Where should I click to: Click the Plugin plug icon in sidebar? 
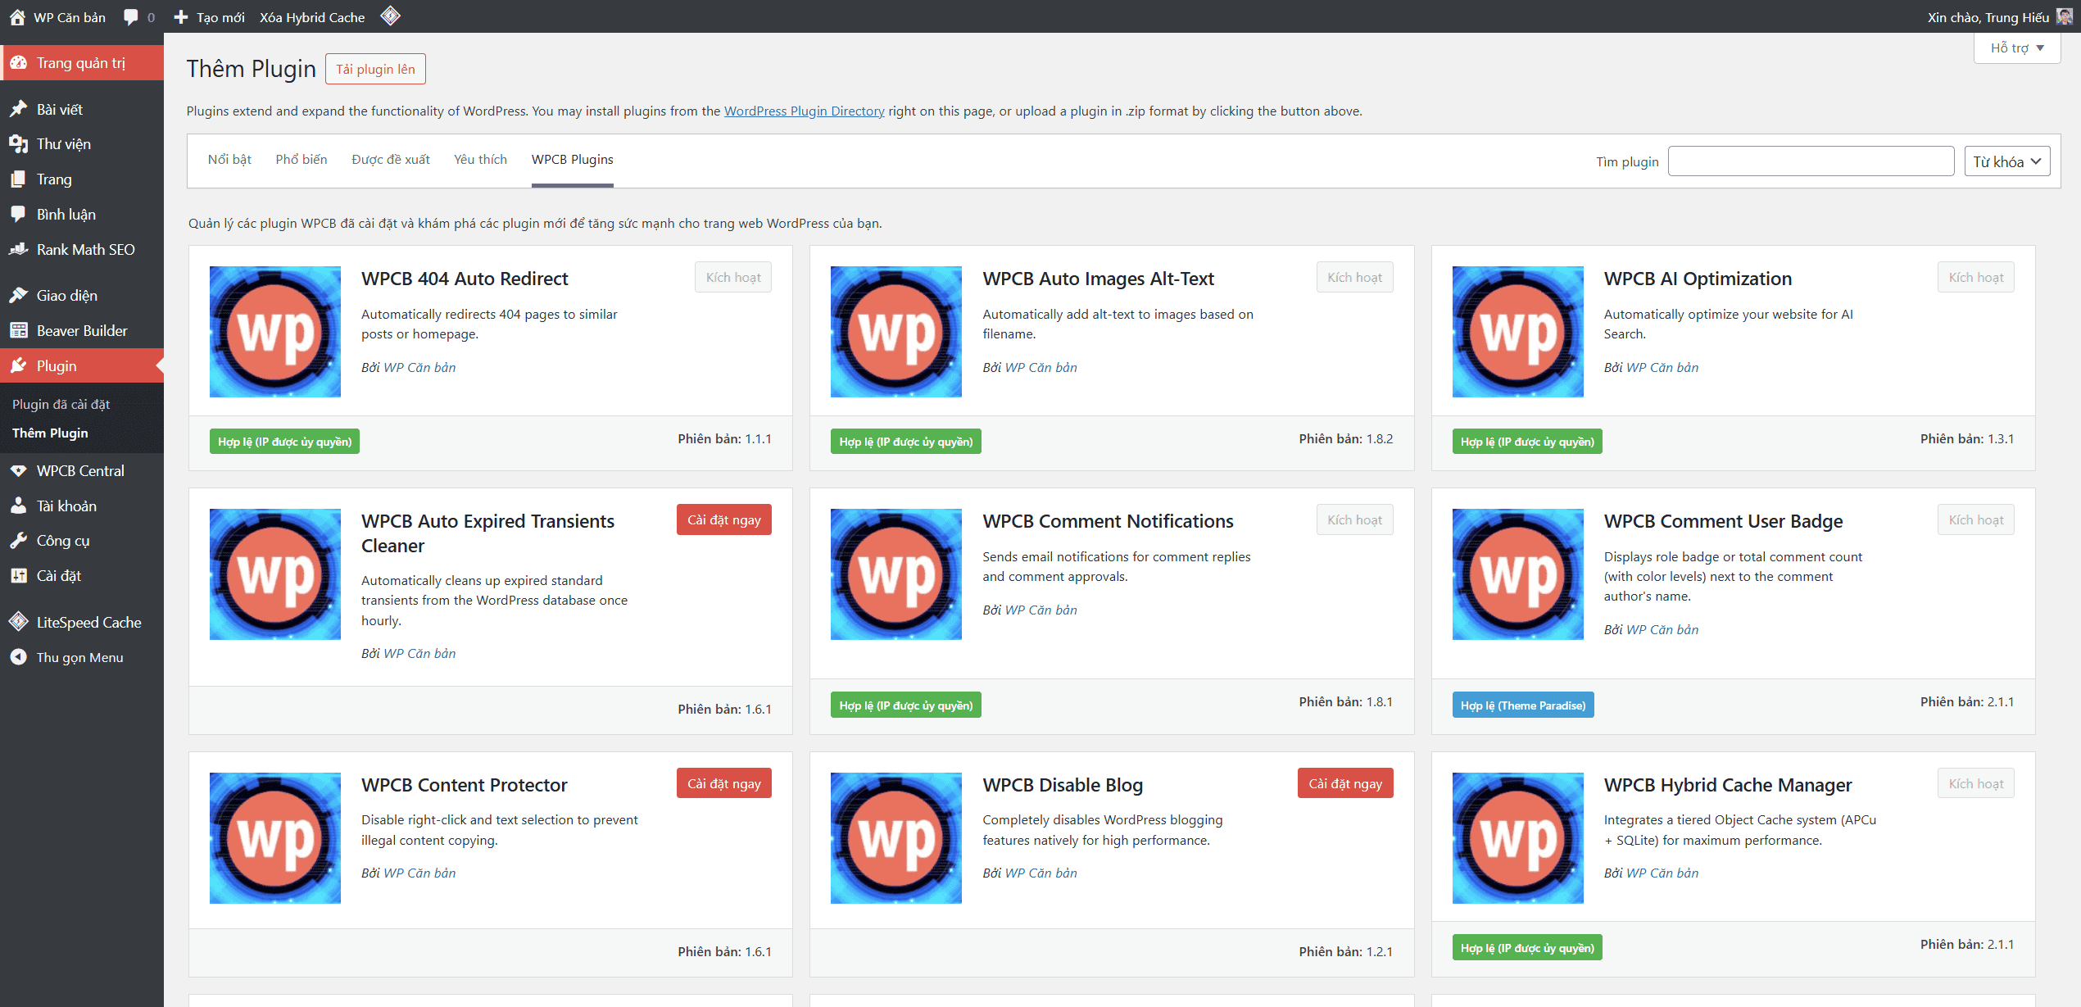coord(19,366)
